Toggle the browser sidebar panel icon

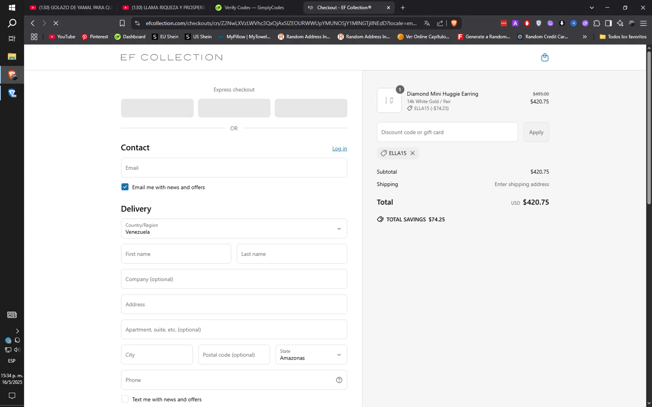[x=608, y=23]
